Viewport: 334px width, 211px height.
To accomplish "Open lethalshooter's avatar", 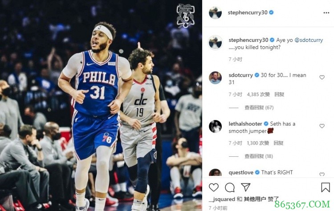I will point(216,126).
